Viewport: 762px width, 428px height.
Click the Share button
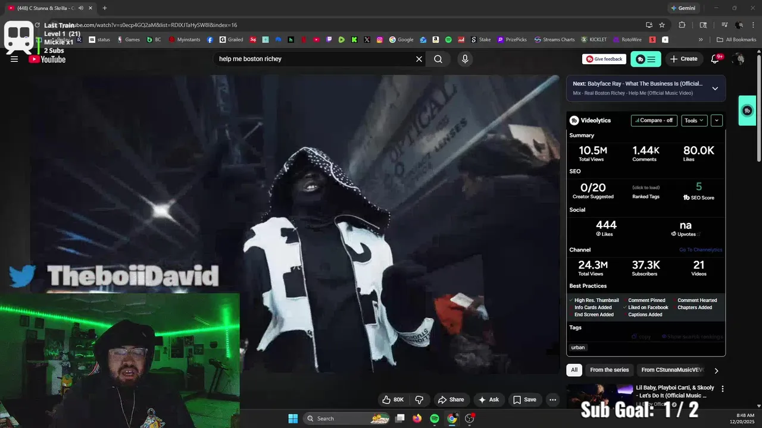click(x=451, y=399)
